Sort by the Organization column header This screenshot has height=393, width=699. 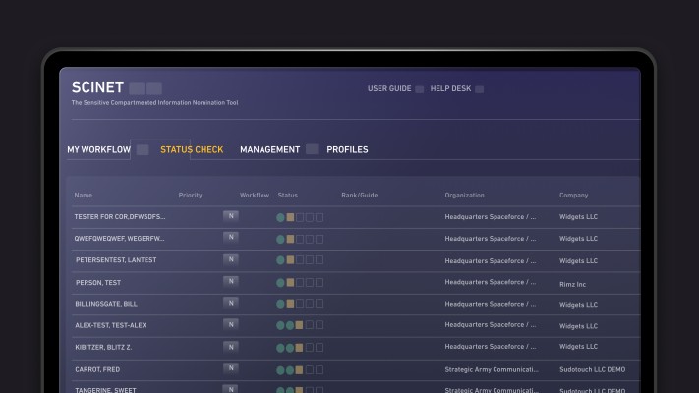pyautogui.click(x=464, y=196)
